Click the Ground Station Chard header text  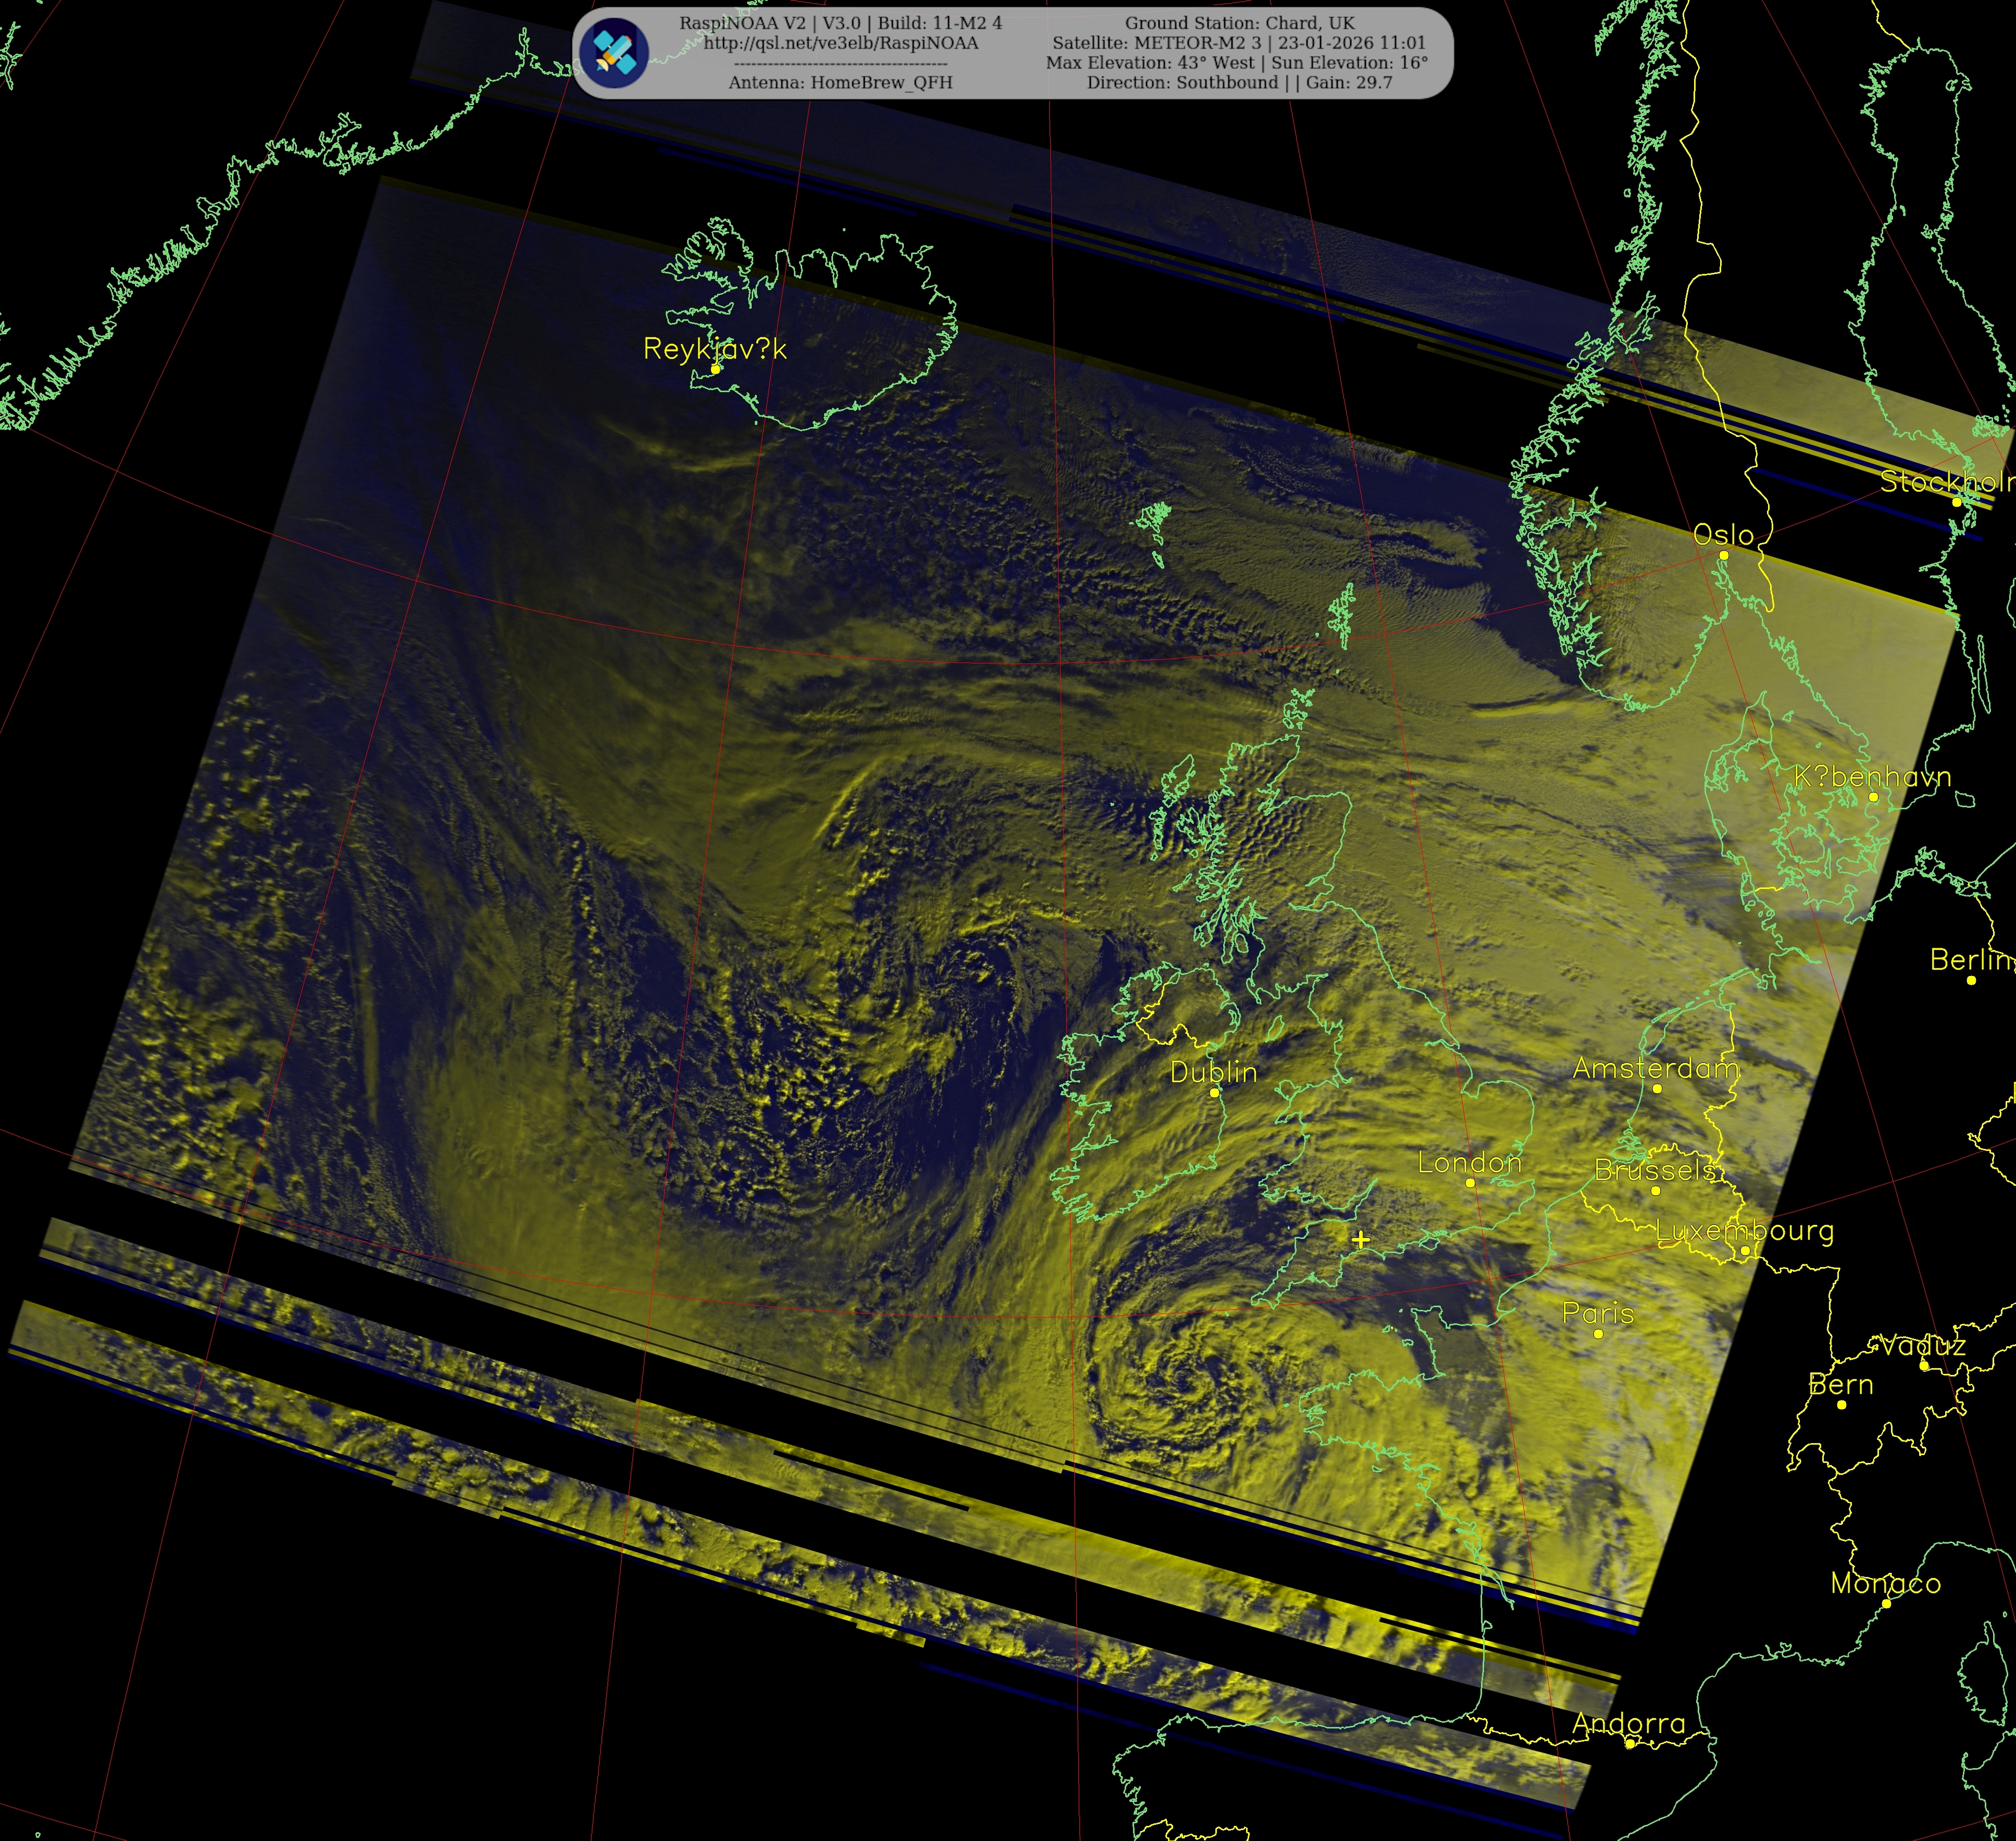click(x=1239, y=23)
